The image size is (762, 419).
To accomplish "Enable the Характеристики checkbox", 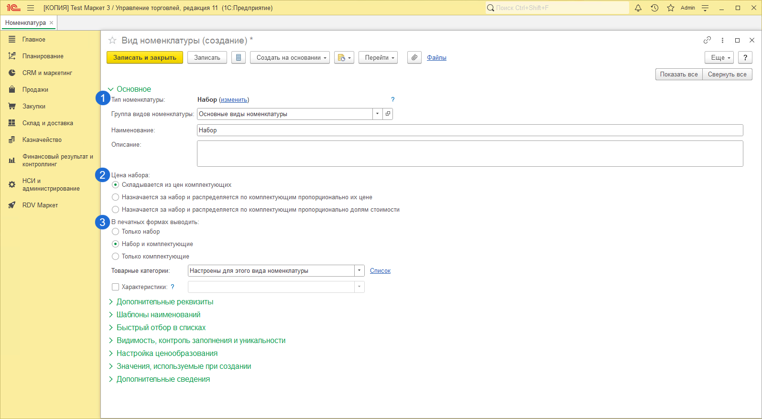I will click(115, 287).
